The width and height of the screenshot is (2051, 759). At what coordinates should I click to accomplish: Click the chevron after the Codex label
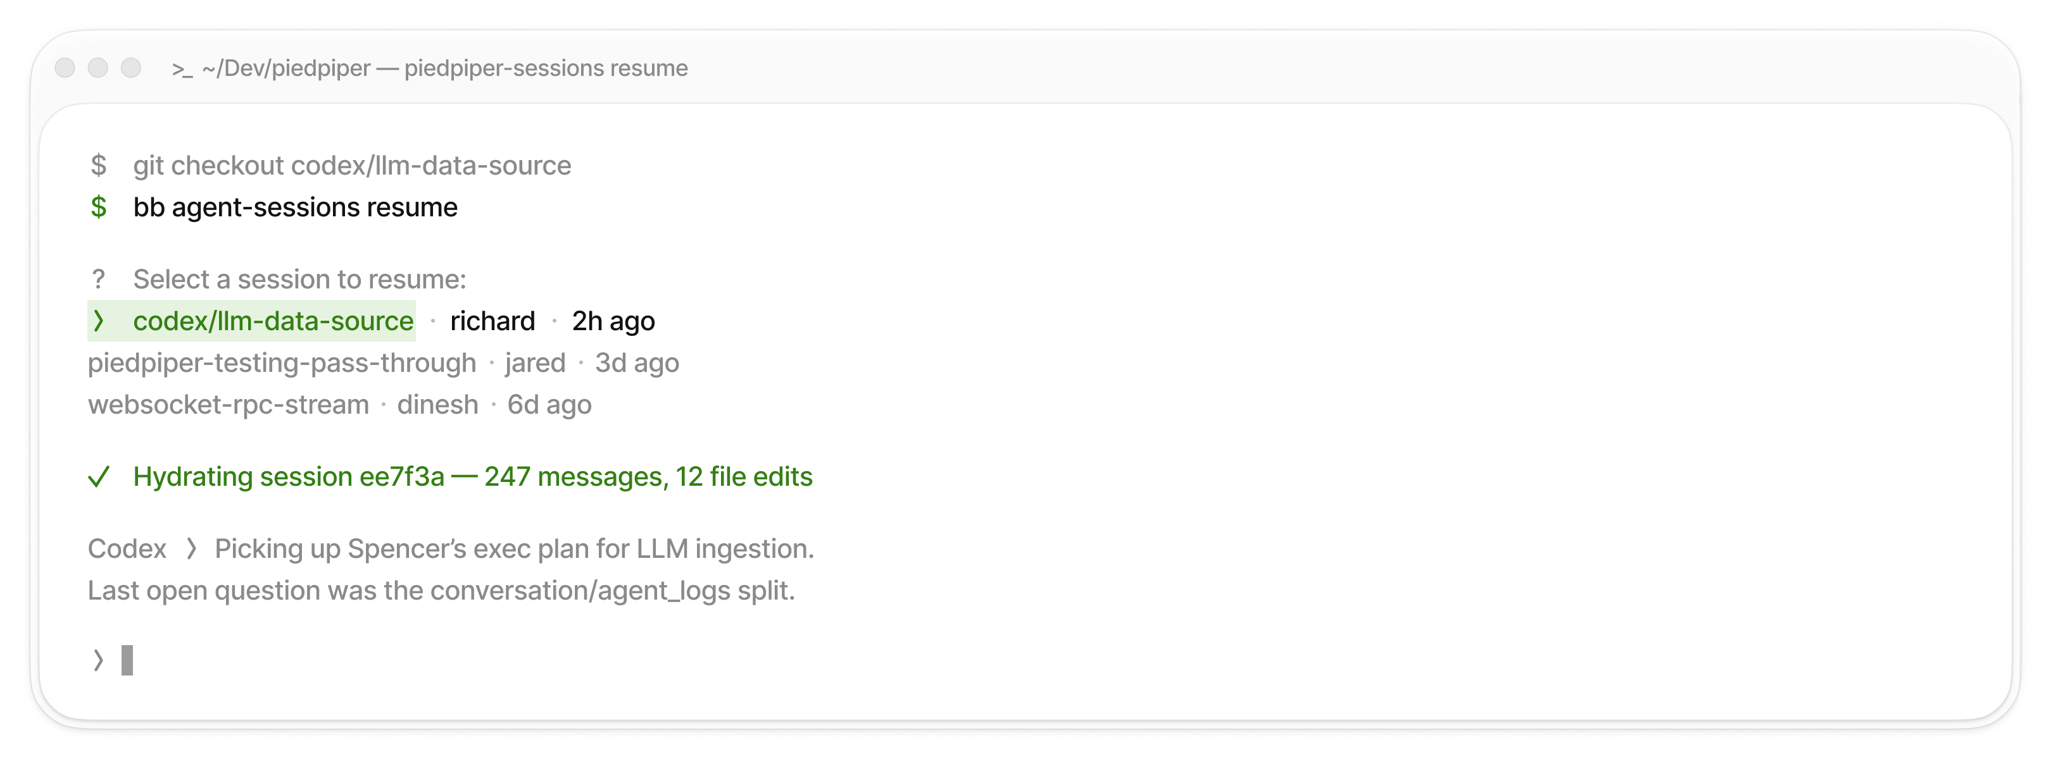(x=191, y=549)
